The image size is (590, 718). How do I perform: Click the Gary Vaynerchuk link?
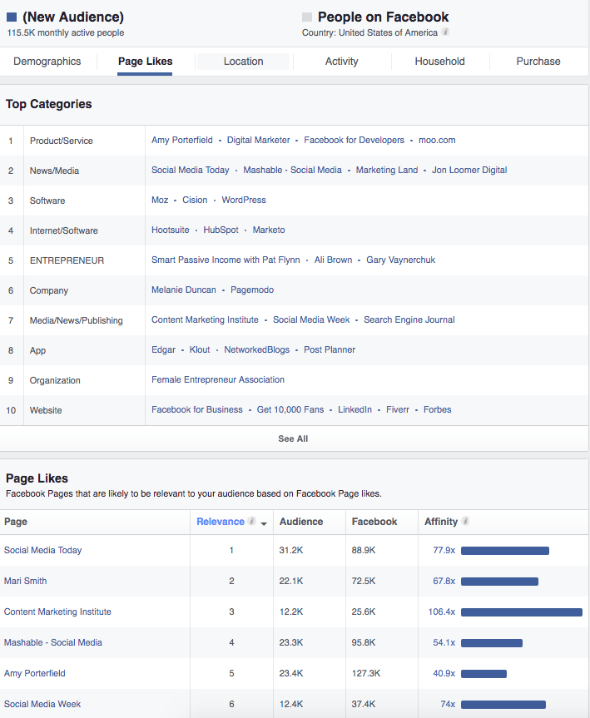pyautogui.click(x=401, y=260)
